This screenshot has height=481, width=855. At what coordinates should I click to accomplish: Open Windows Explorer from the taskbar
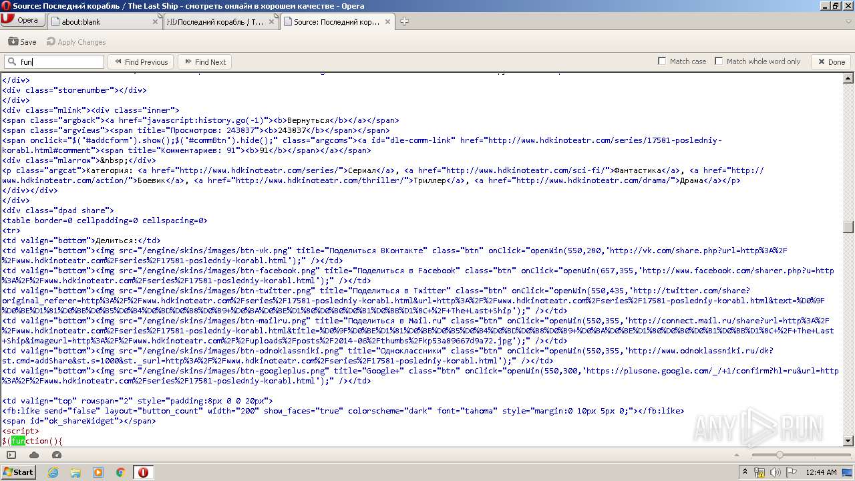[75, 472]
